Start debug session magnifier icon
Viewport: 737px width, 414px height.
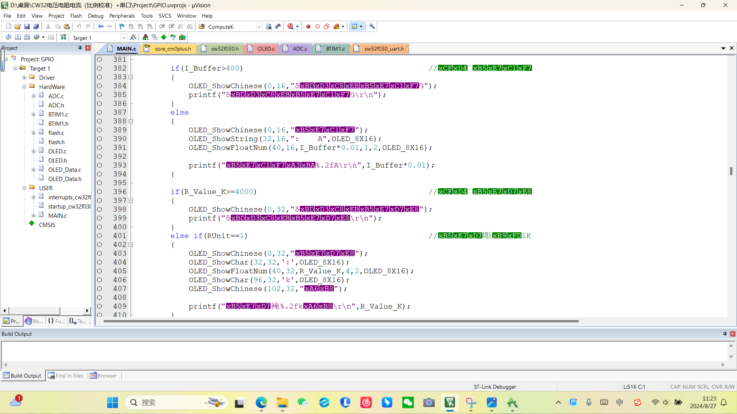click(291, 26)
